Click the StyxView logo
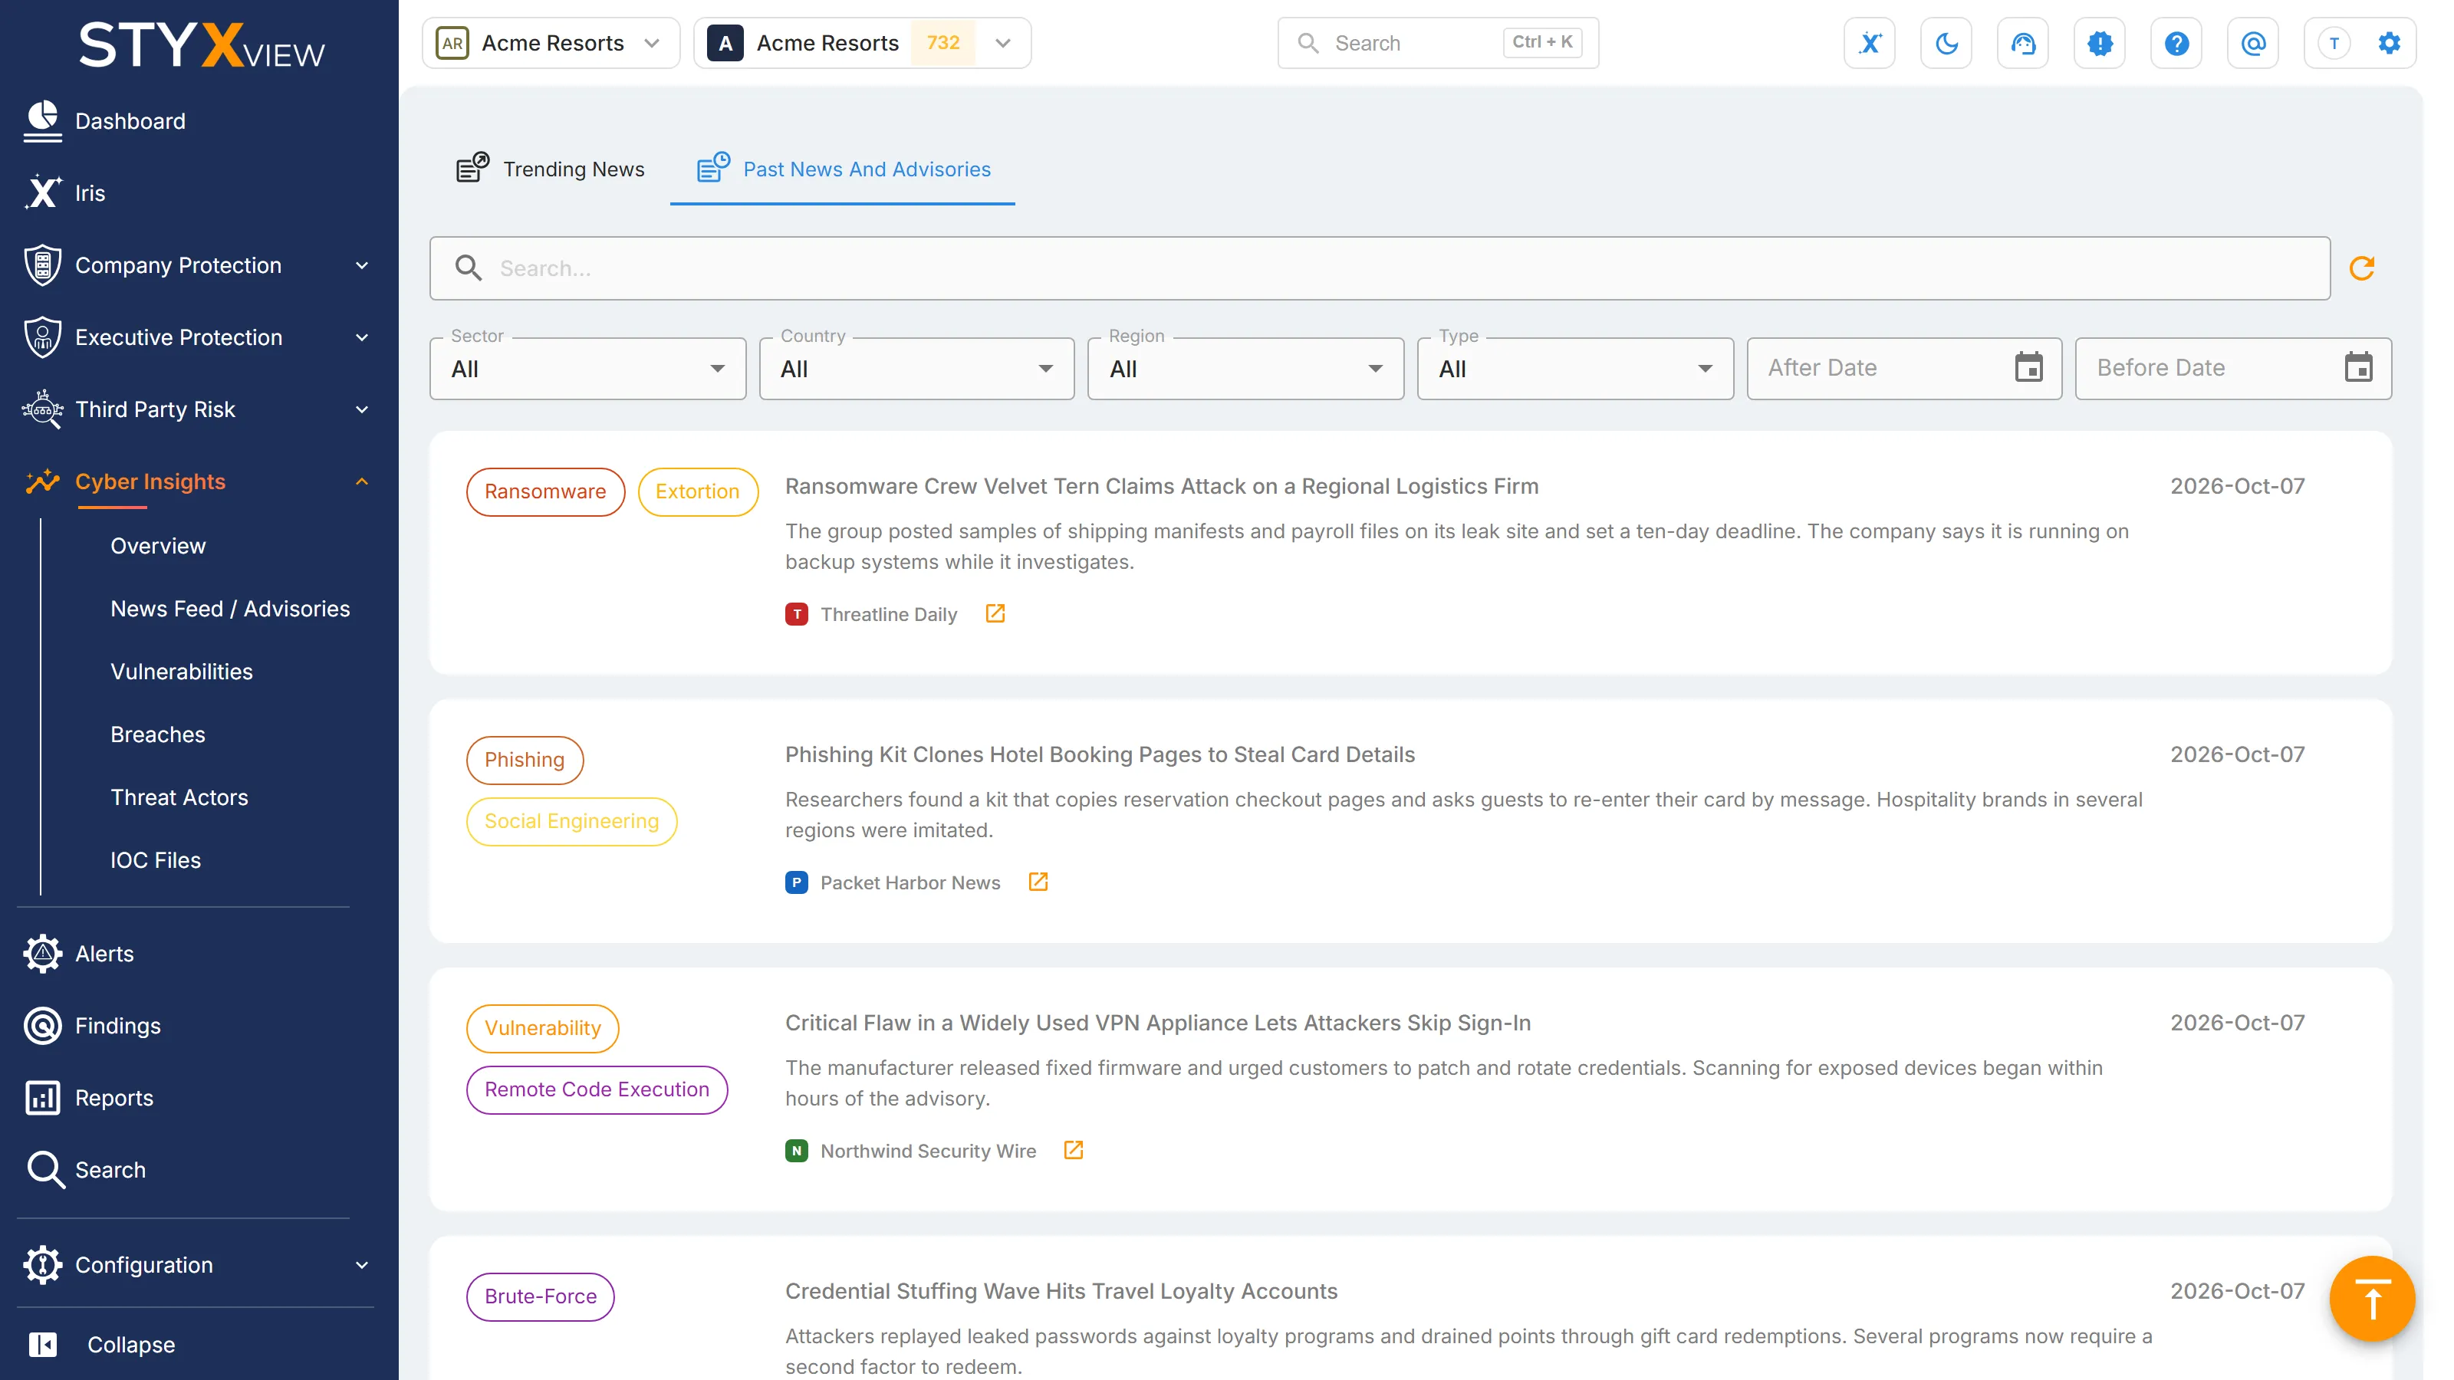This screenshot has width=2454, height=1380. 201,46
